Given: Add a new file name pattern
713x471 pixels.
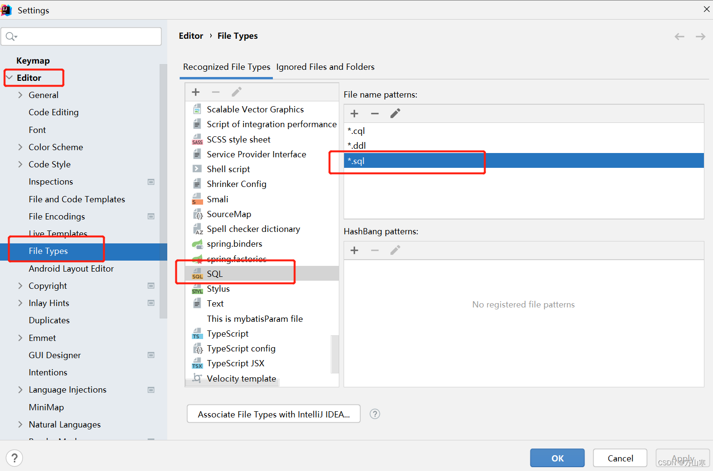Looking at the screenshot, I should click(354, 113).
